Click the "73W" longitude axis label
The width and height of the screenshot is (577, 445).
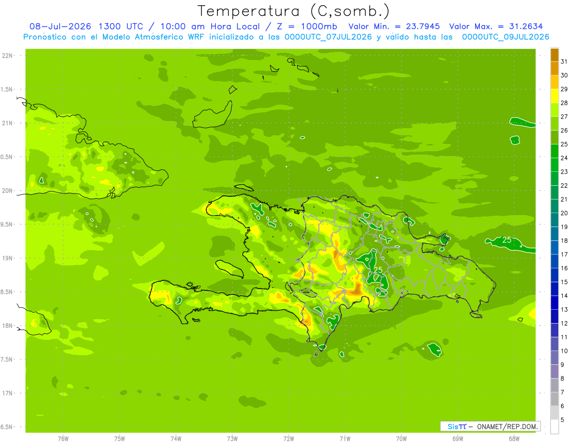tap(232, 439)
